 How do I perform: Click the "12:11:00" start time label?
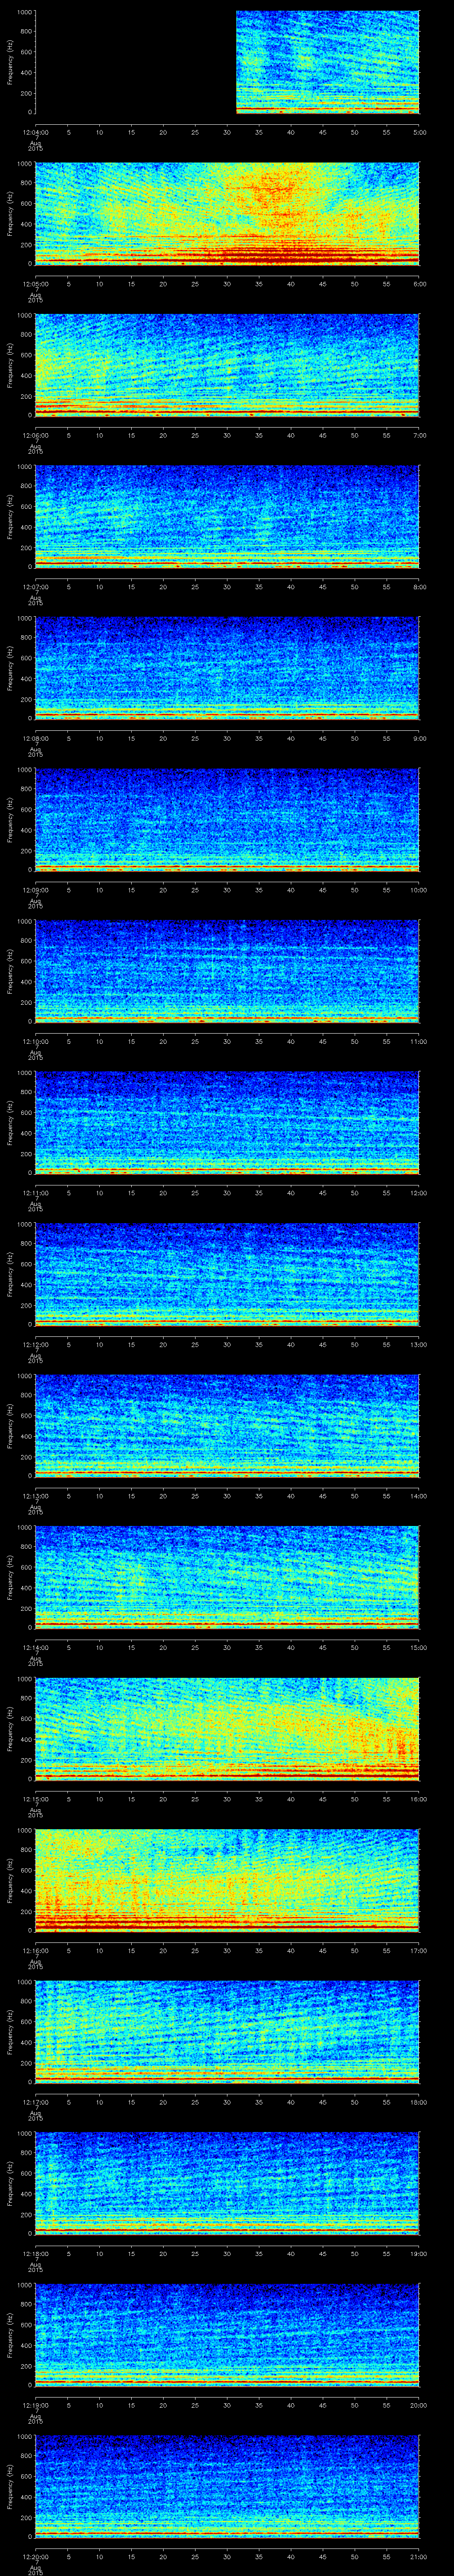tap(35, 1193)
